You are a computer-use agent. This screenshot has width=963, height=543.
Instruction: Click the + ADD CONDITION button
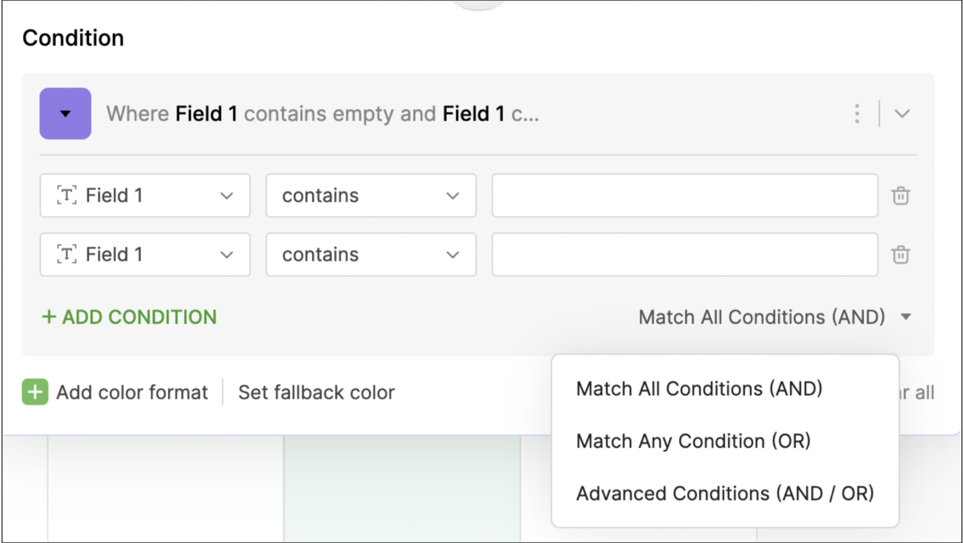130,317
